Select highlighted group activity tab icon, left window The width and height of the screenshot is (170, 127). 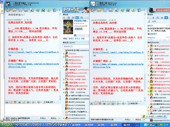tap(77, 18)
